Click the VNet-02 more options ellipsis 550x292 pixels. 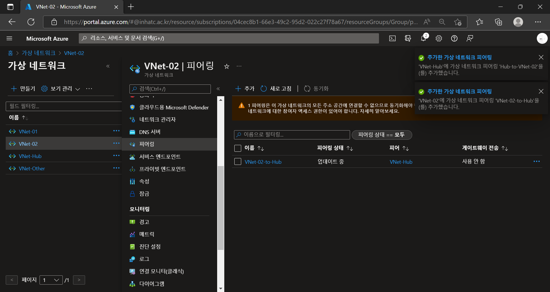click(x=116, y=143)
